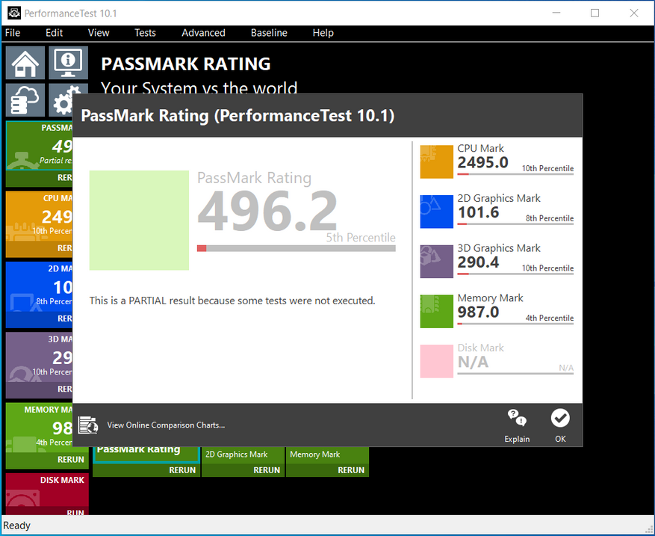Rerun the sidebar Memory Mark test

(71, 460)
